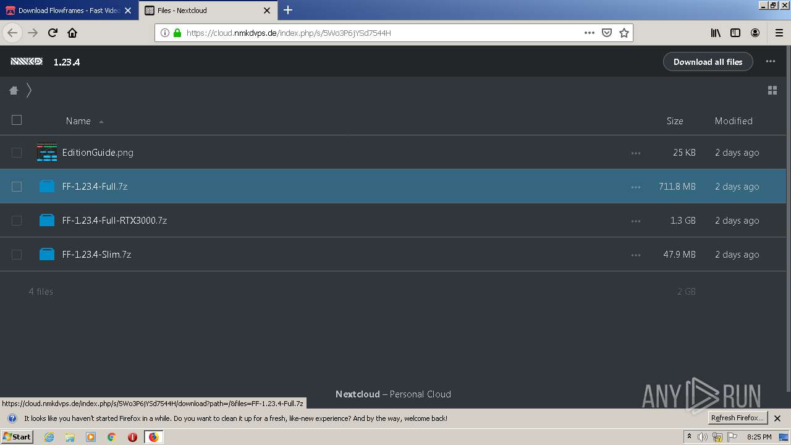Open actions menu for FF-1.23.4-Full.7z
The image size is (791, 445).
tap(636, 187)
